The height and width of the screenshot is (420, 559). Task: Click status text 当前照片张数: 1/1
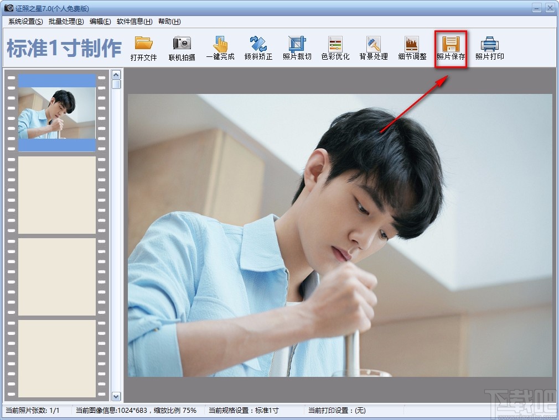click(33, 411)
